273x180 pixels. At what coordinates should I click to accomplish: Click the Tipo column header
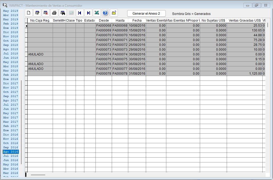80,21
